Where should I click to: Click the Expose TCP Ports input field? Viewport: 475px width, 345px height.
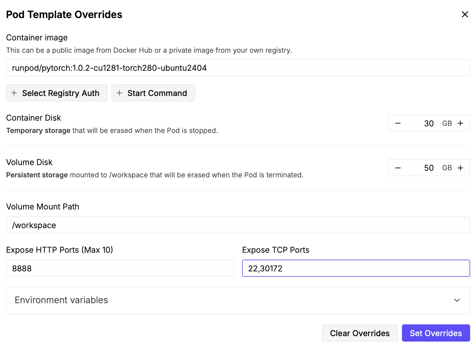(x=356, y=268)
